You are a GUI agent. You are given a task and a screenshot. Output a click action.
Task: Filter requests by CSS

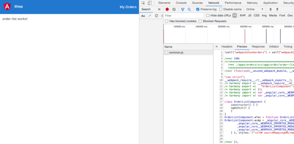pyautogui.click(x=256, y=16)
